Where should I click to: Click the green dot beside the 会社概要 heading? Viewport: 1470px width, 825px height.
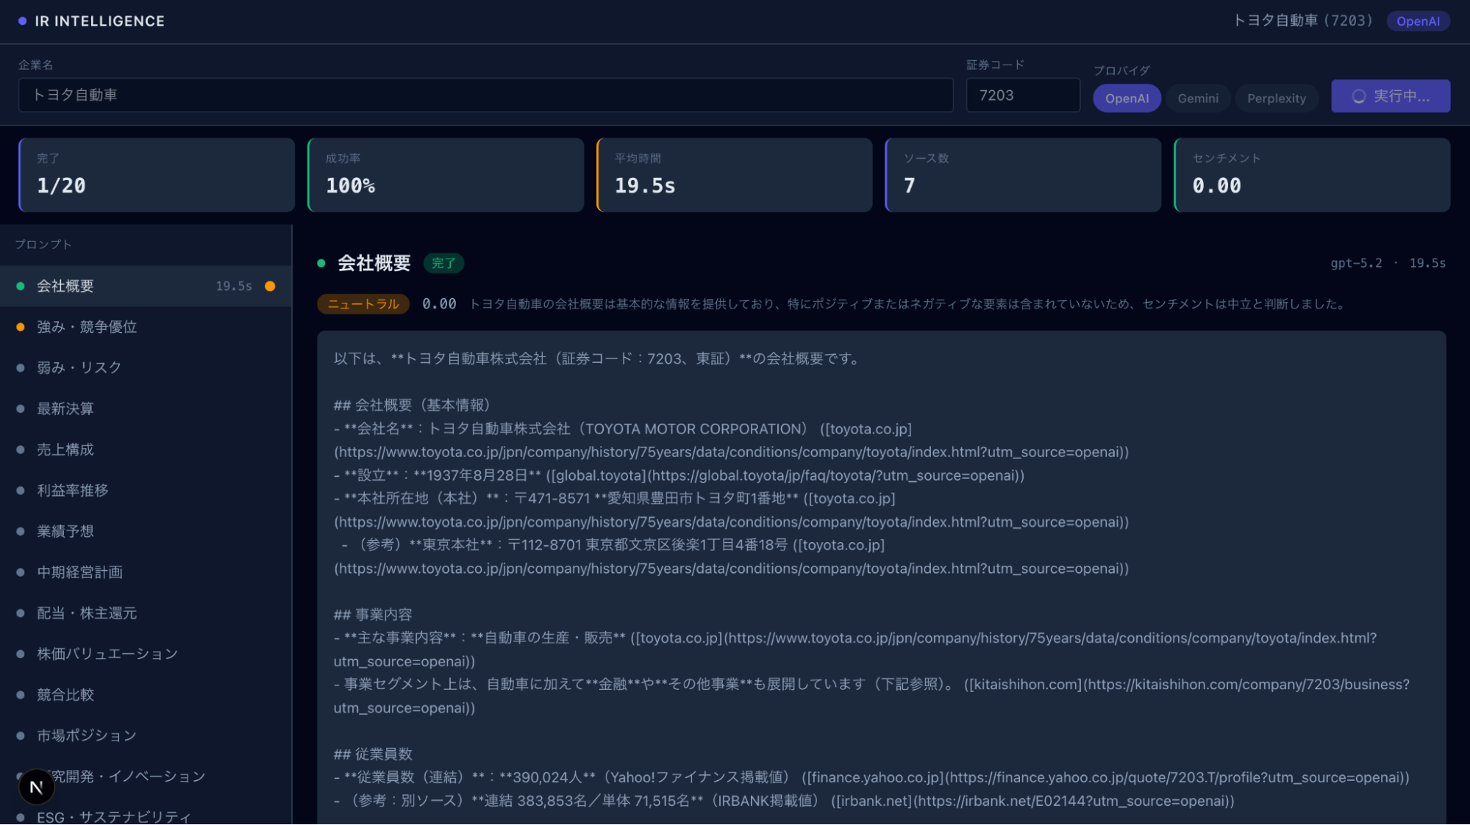[x=321, y=262]
